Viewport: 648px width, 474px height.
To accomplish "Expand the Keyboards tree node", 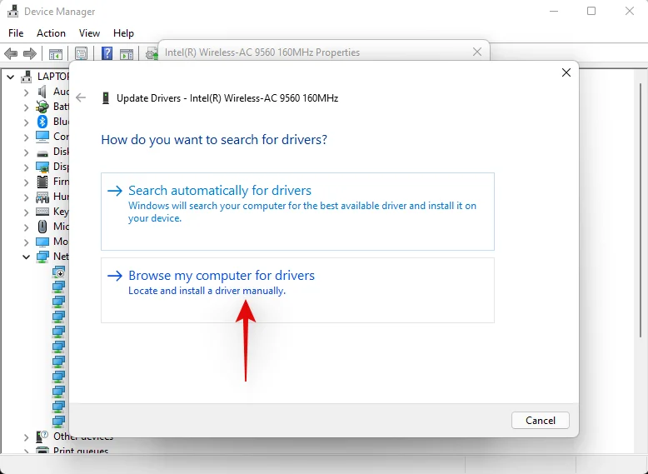I will click(26, 212).
